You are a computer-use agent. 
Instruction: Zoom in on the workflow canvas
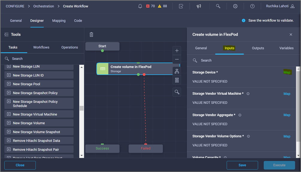coord(177,50)
